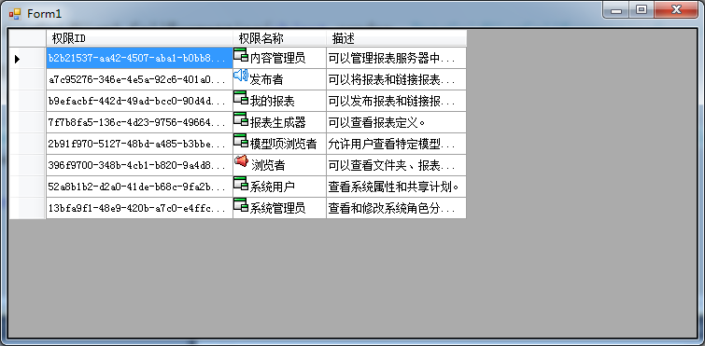Sort by the 权限名称 column header
This screenshot has width=705, height=346.
(279, 38)
